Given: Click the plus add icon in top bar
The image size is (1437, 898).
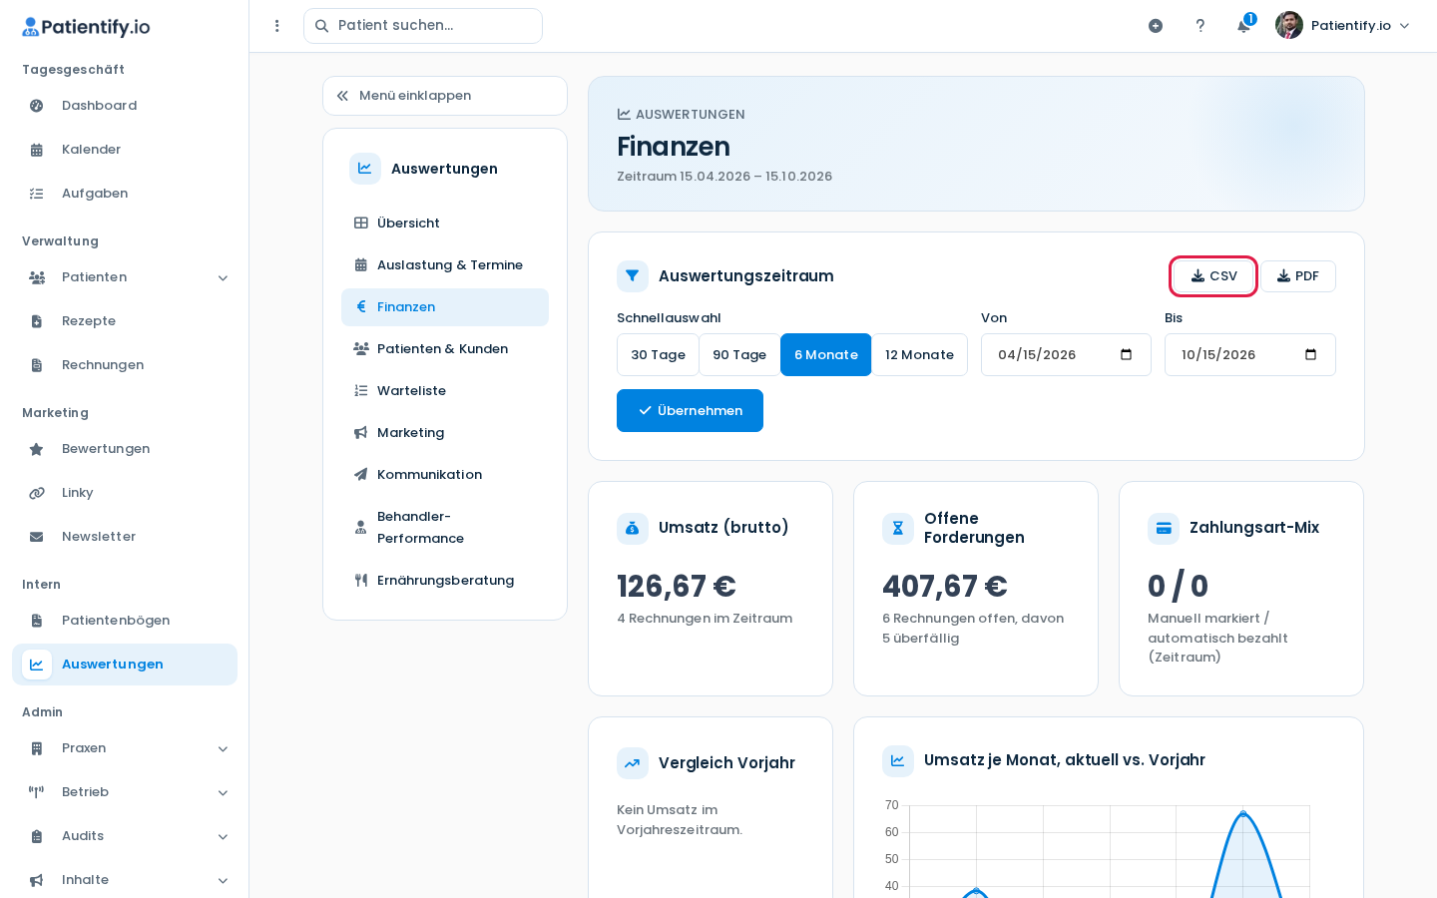Looking at the screenshot, I should pyautogui.click(x=1156, y=26).
